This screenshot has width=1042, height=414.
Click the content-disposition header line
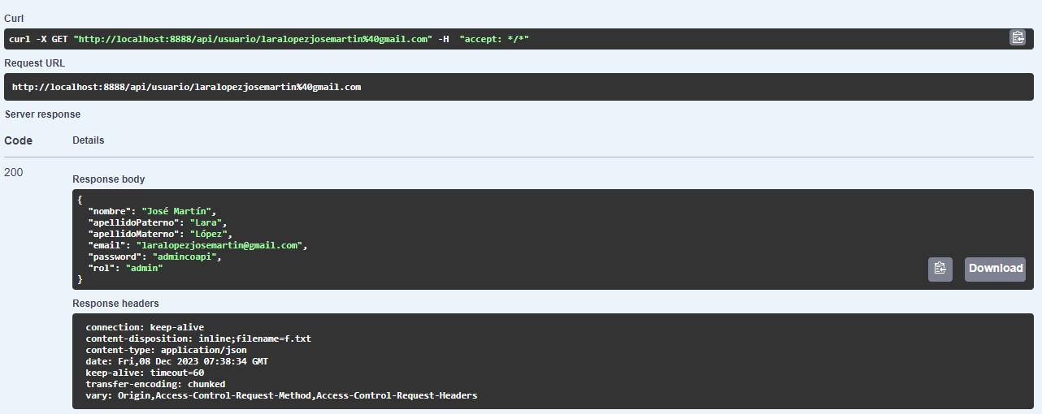pos(198,339)
